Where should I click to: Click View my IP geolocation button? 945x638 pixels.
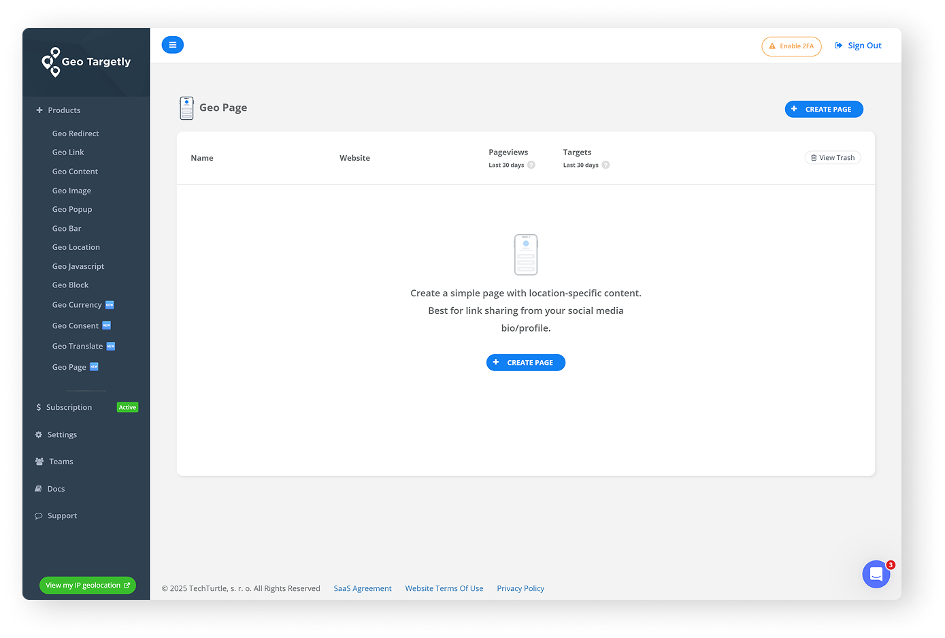[88, 586]
